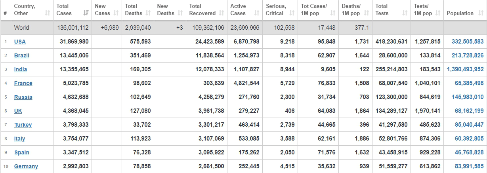Click the # rank column header

(x=5, y=13)
